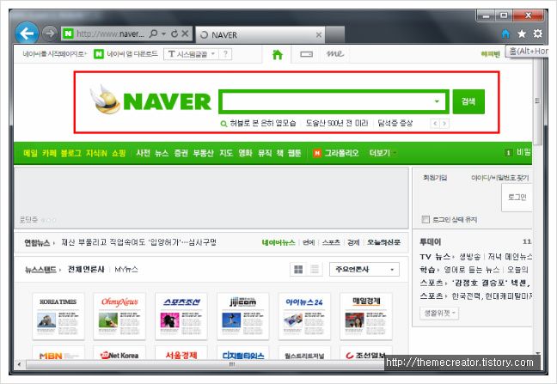Image resolution: width=557 pixels, height=384 pixels.
Task: Click the Naver favicon in address bar
Action: pyautogui.click(x=68, y=34)
